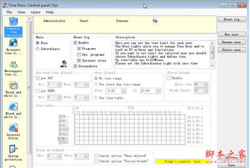Click the Break (mins) stepper arrows
This screenshot has height=168, width=250.
pos(206,91)
